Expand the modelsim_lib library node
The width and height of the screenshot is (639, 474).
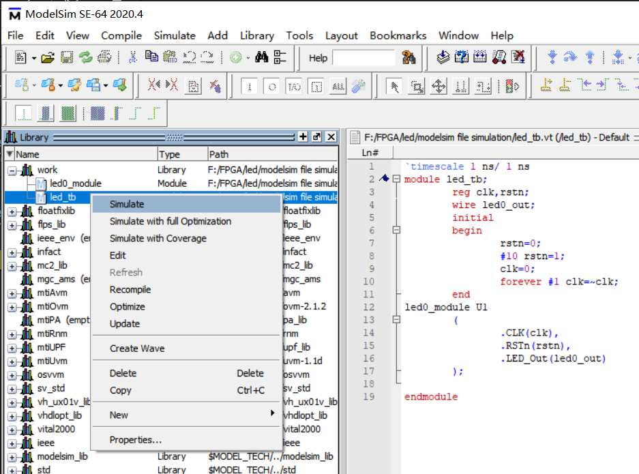tap(12, 457)
